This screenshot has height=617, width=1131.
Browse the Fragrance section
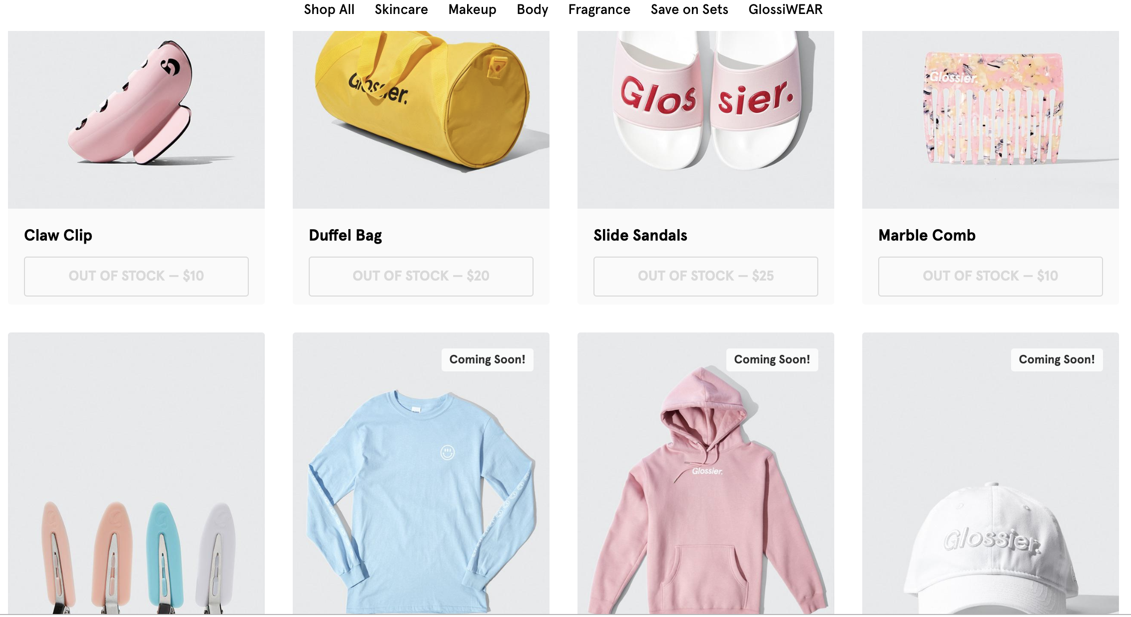(x=599, y=9)
